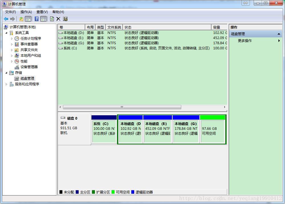Click the Delete X toolbar icon
Viewport: 285px width, 204px height.
click(58, 19)
